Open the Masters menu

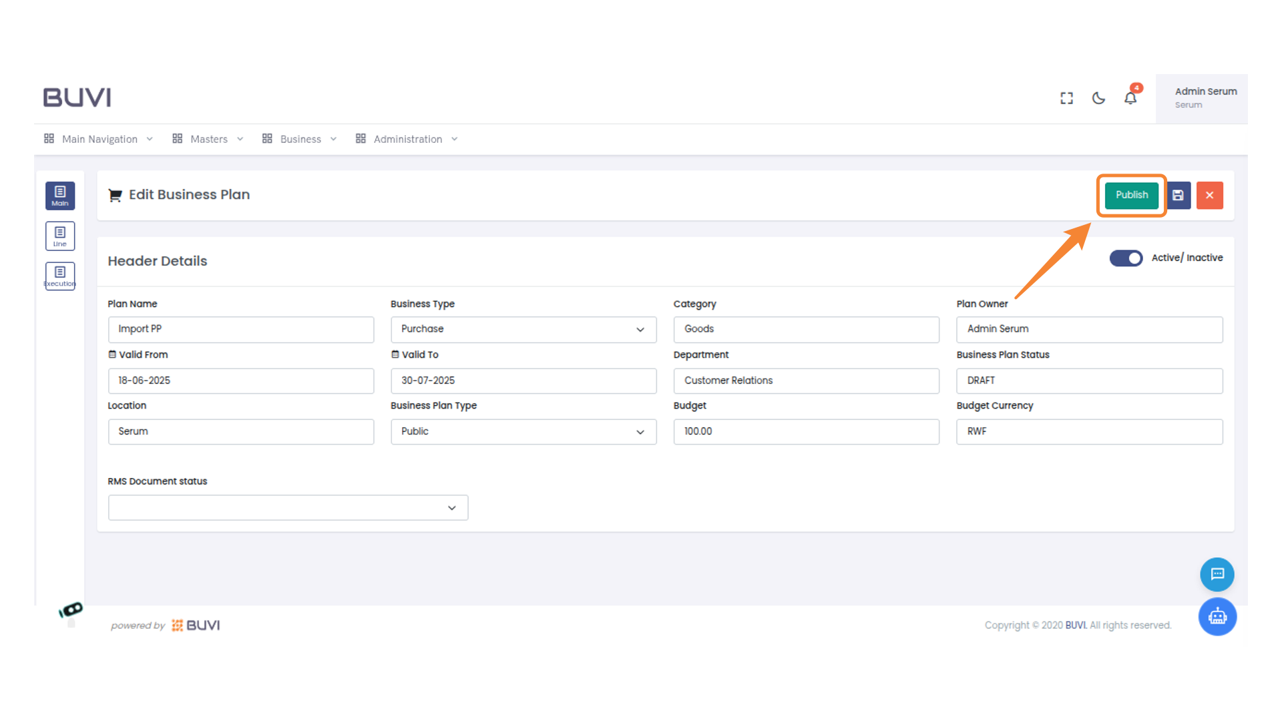pos(208,139)
